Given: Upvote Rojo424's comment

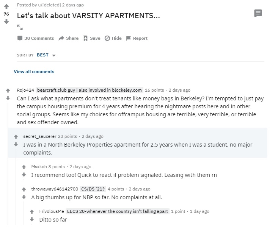Looking at the screenshot, I should (8, 91).
